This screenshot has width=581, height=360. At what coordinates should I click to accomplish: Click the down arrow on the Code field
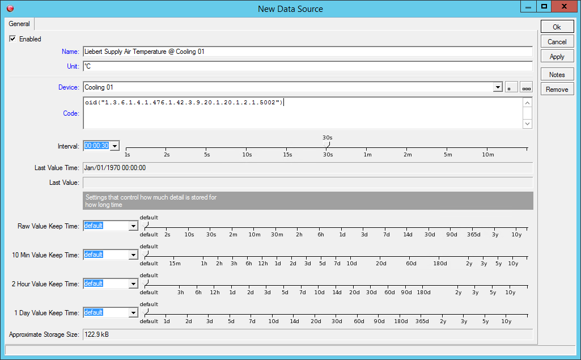(x=527, y=124)
